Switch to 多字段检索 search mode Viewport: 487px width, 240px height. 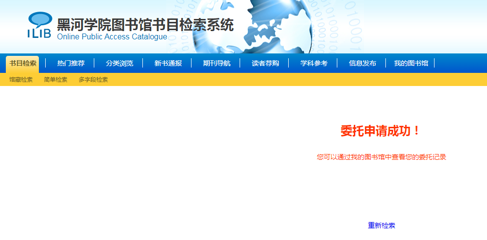tap(93, 80)
